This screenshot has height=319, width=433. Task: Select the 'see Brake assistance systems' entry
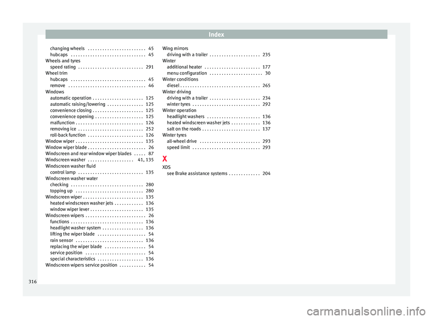[x=219, y=173]
